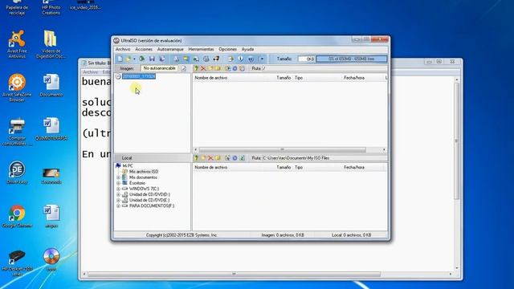Open the Autoarranque menu

170,49
